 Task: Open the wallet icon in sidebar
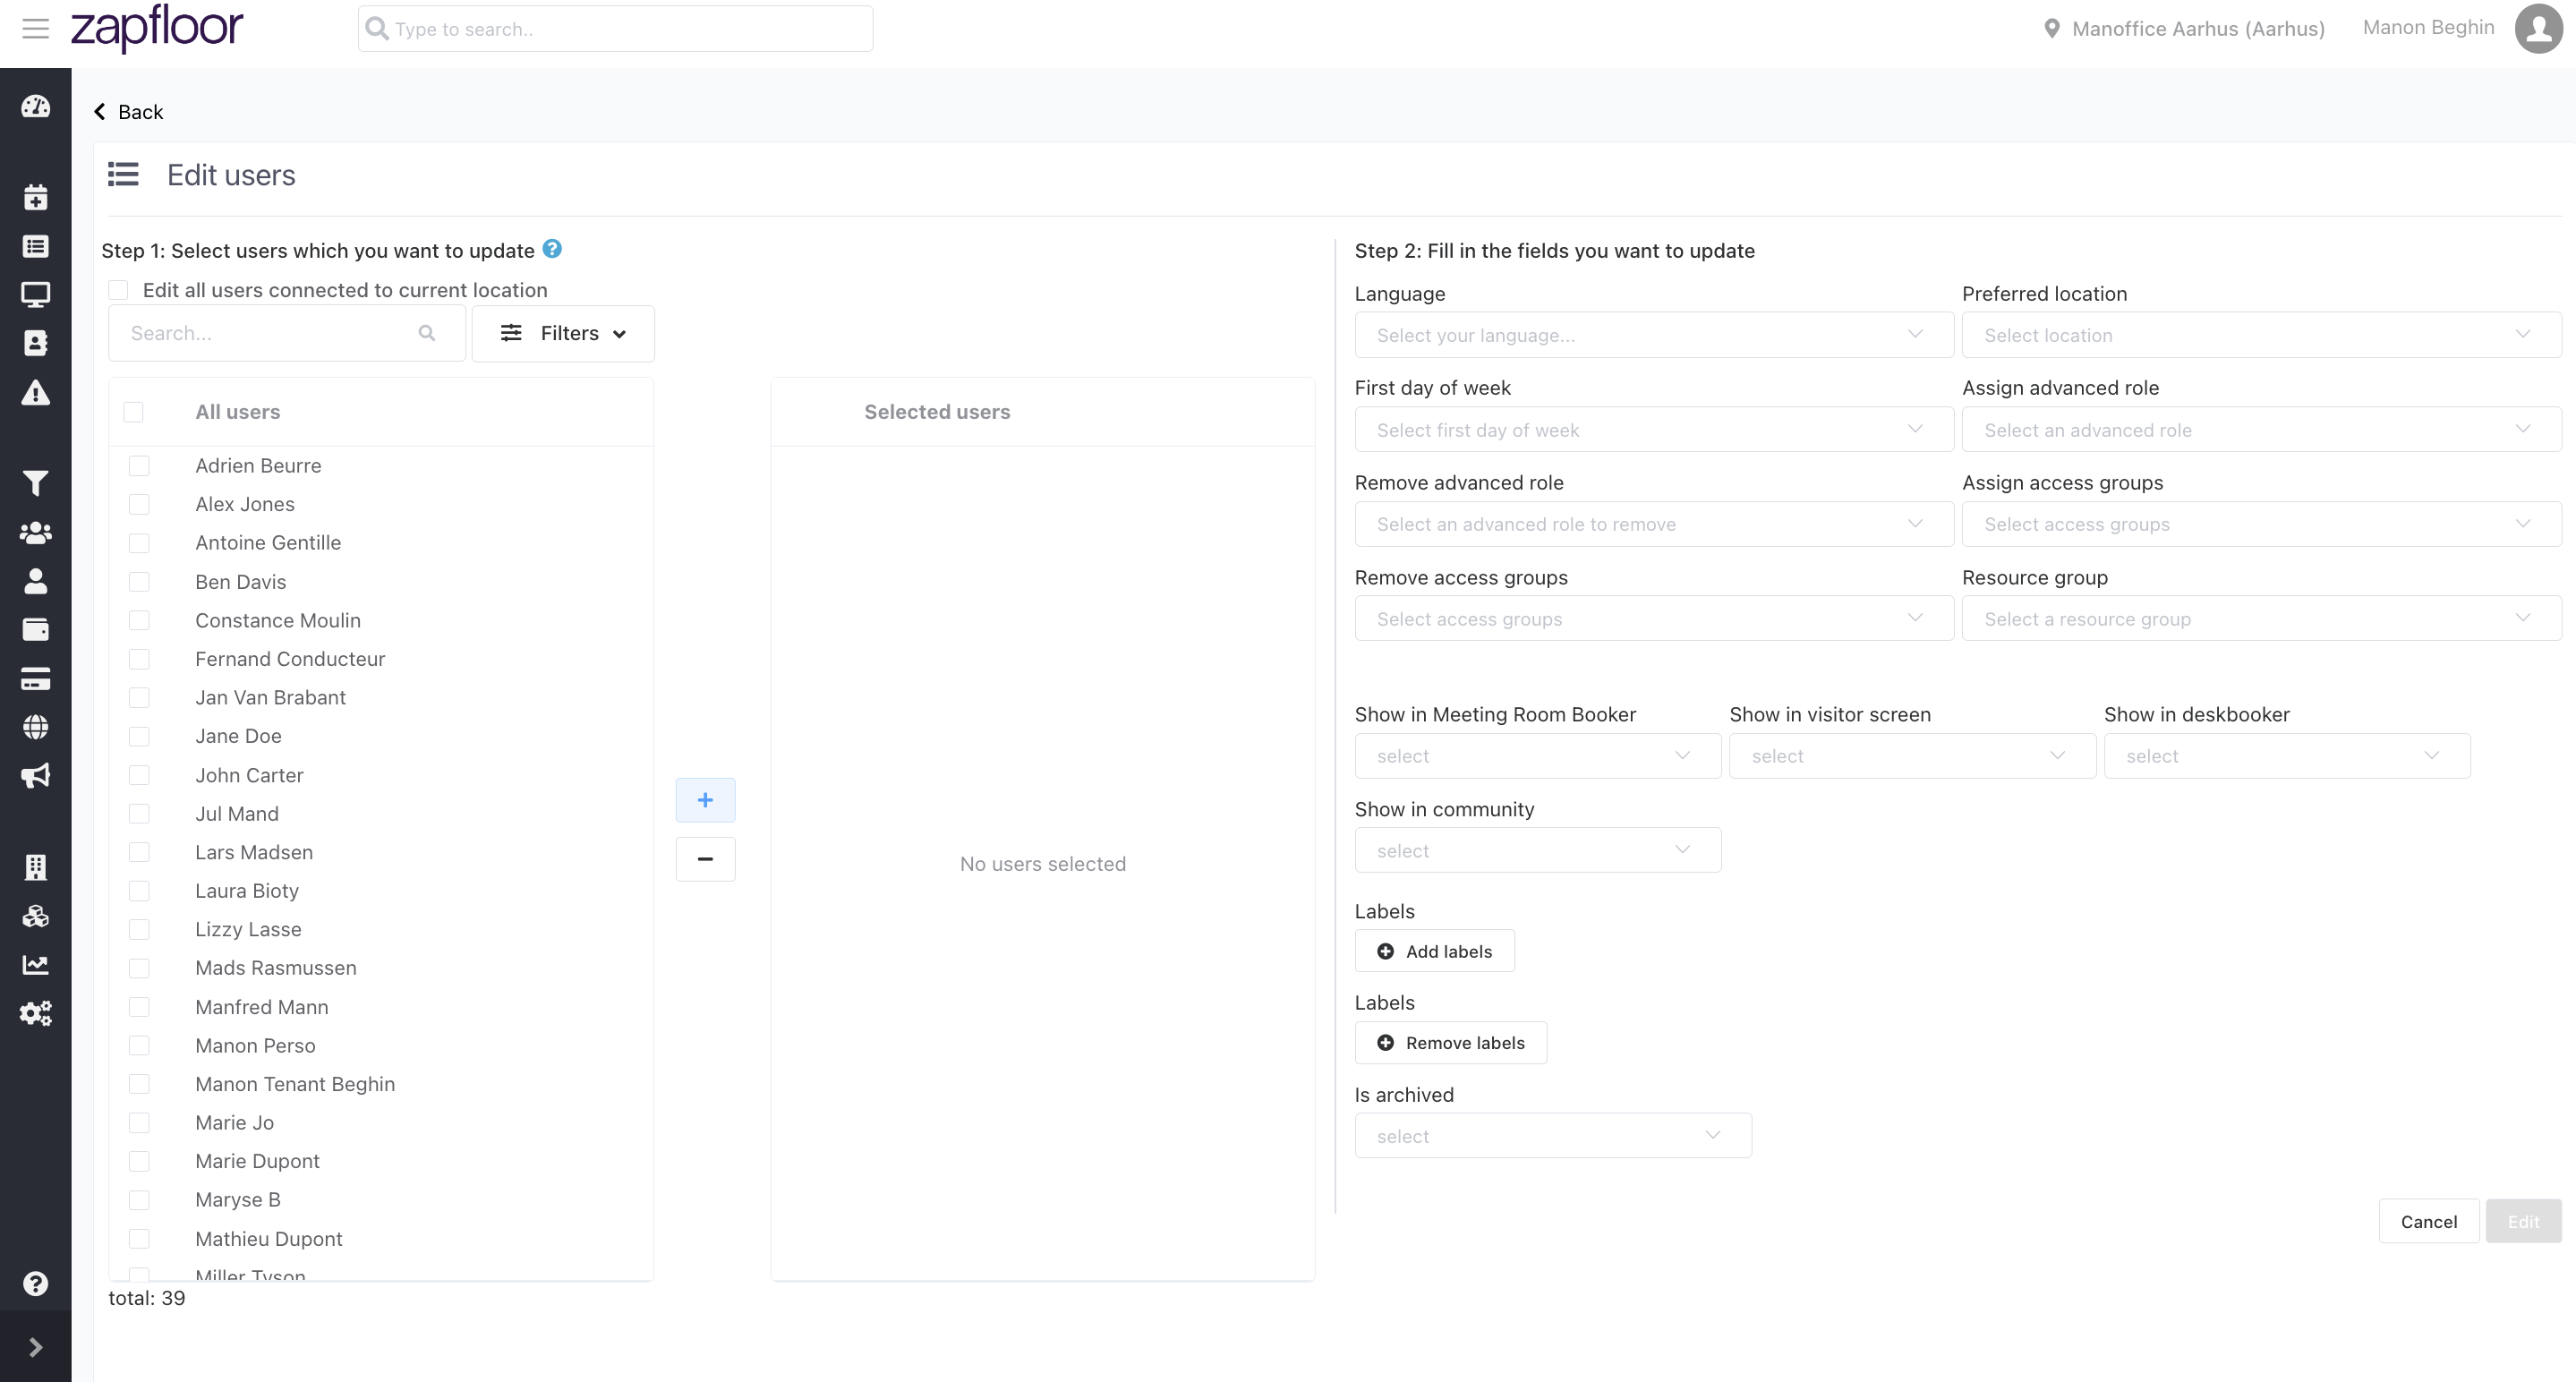[36, 629]
